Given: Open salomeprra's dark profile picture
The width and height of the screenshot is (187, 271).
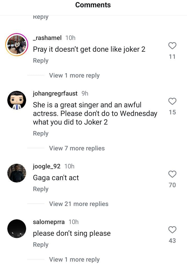Looking at the screenshot, I should [x=17, y=229].
